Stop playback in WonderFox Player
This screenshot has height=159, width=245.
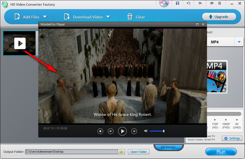(x=100, y=131)
